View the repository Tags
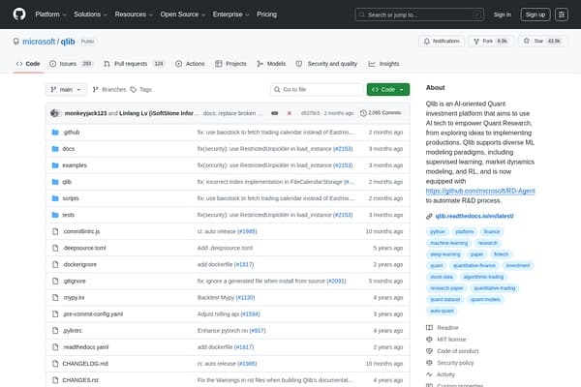The height and width of the screenshot is (387, 581). [x=140, y=90]
